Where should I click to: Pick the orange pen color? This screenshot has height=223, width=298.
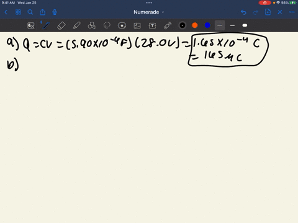(x=195, y=25)
